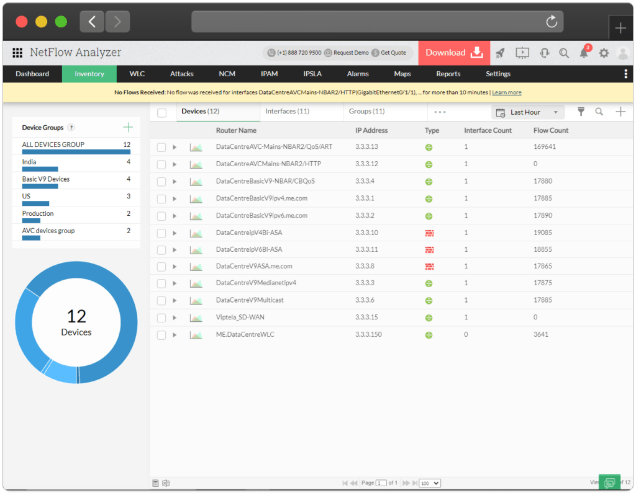
Task: Click the Get Quote link
Action: pos(389,53)
